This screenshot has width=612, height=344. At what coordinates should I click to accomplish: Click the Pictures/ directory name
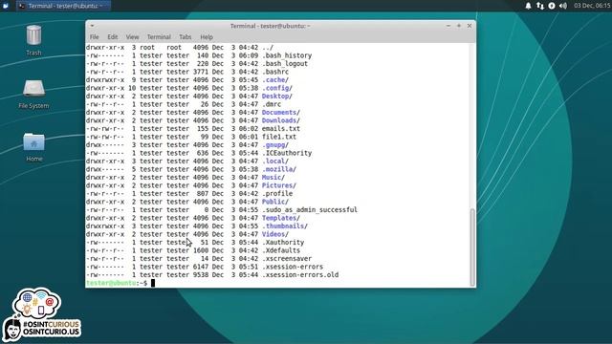(x=279, y=185)
